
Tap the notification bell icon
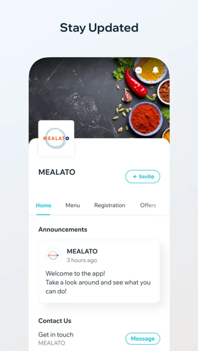pos(155,70)
